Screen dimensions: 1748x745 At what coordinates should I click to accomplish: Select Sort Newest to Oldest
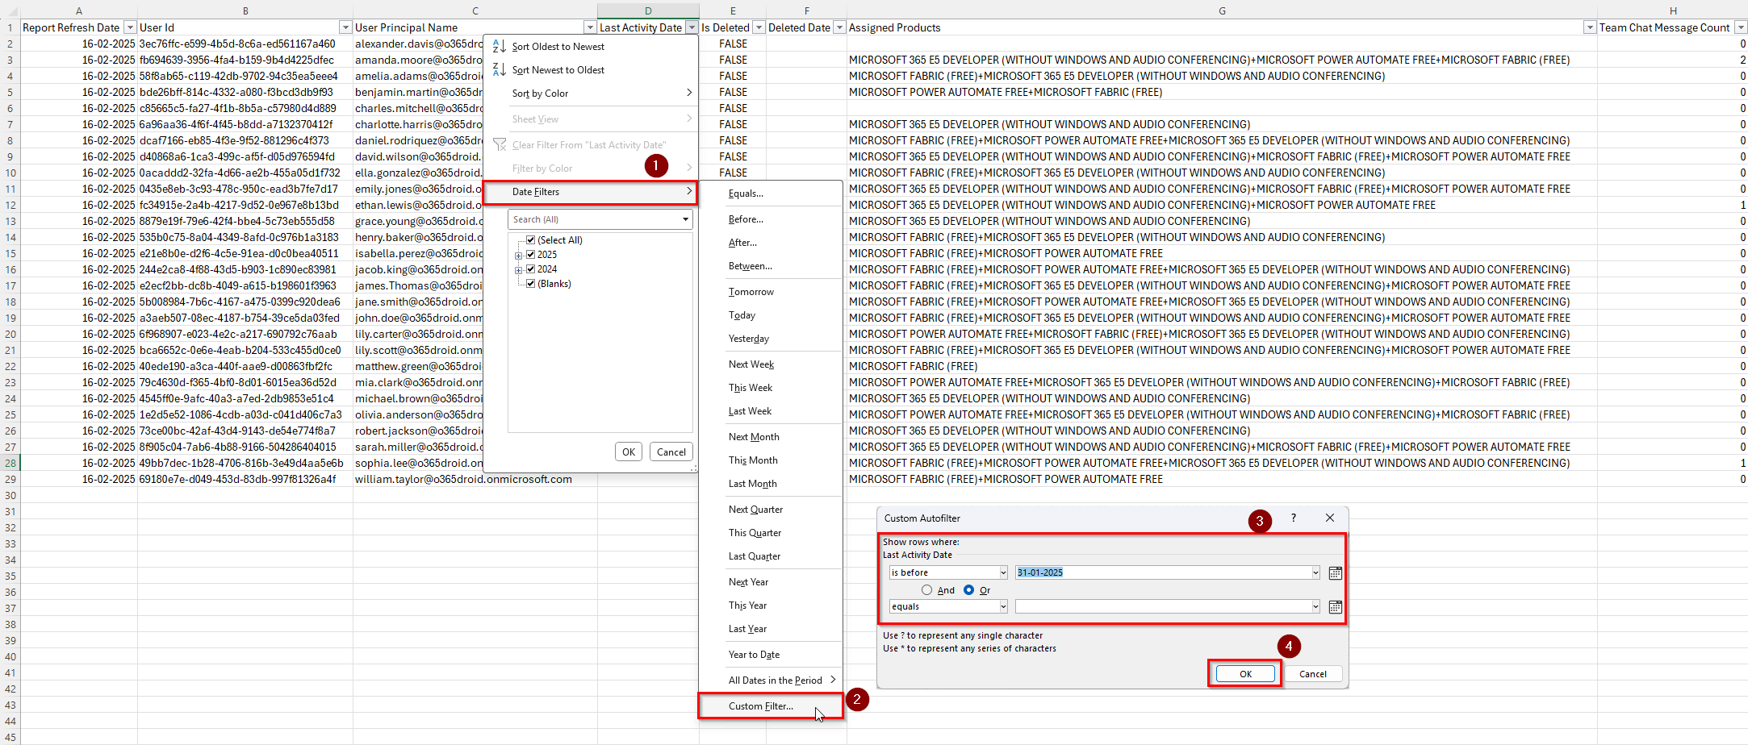pyautogui.click(x=558, y=69)
